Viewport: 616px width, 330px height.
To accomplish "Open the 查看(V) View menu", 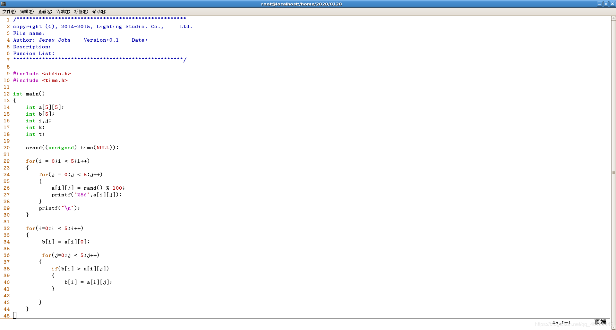I will [45, 12].
